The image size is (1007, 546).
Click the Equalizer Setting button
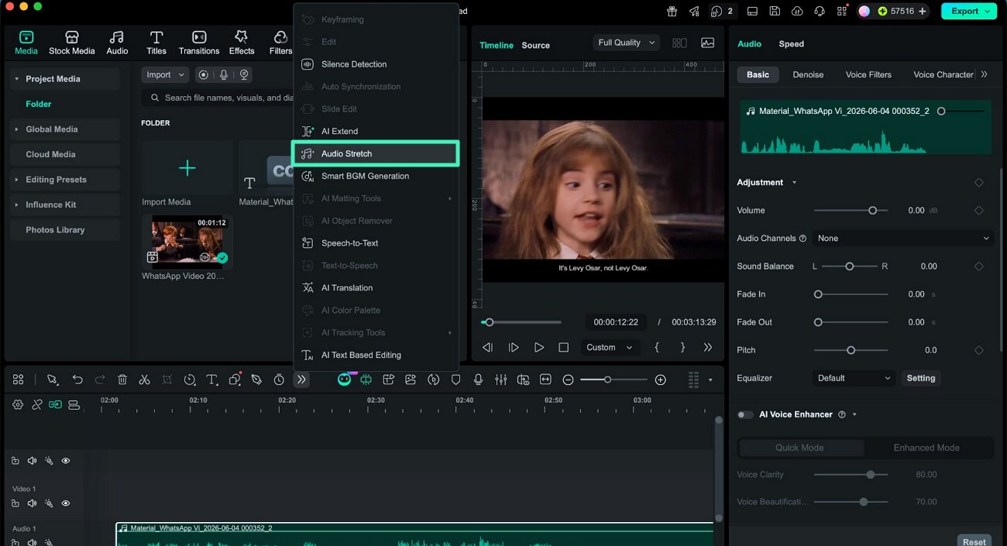(x=921, y=378)
